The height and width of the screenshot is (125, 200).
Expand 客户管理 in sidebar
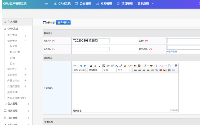tap(25, 36)
